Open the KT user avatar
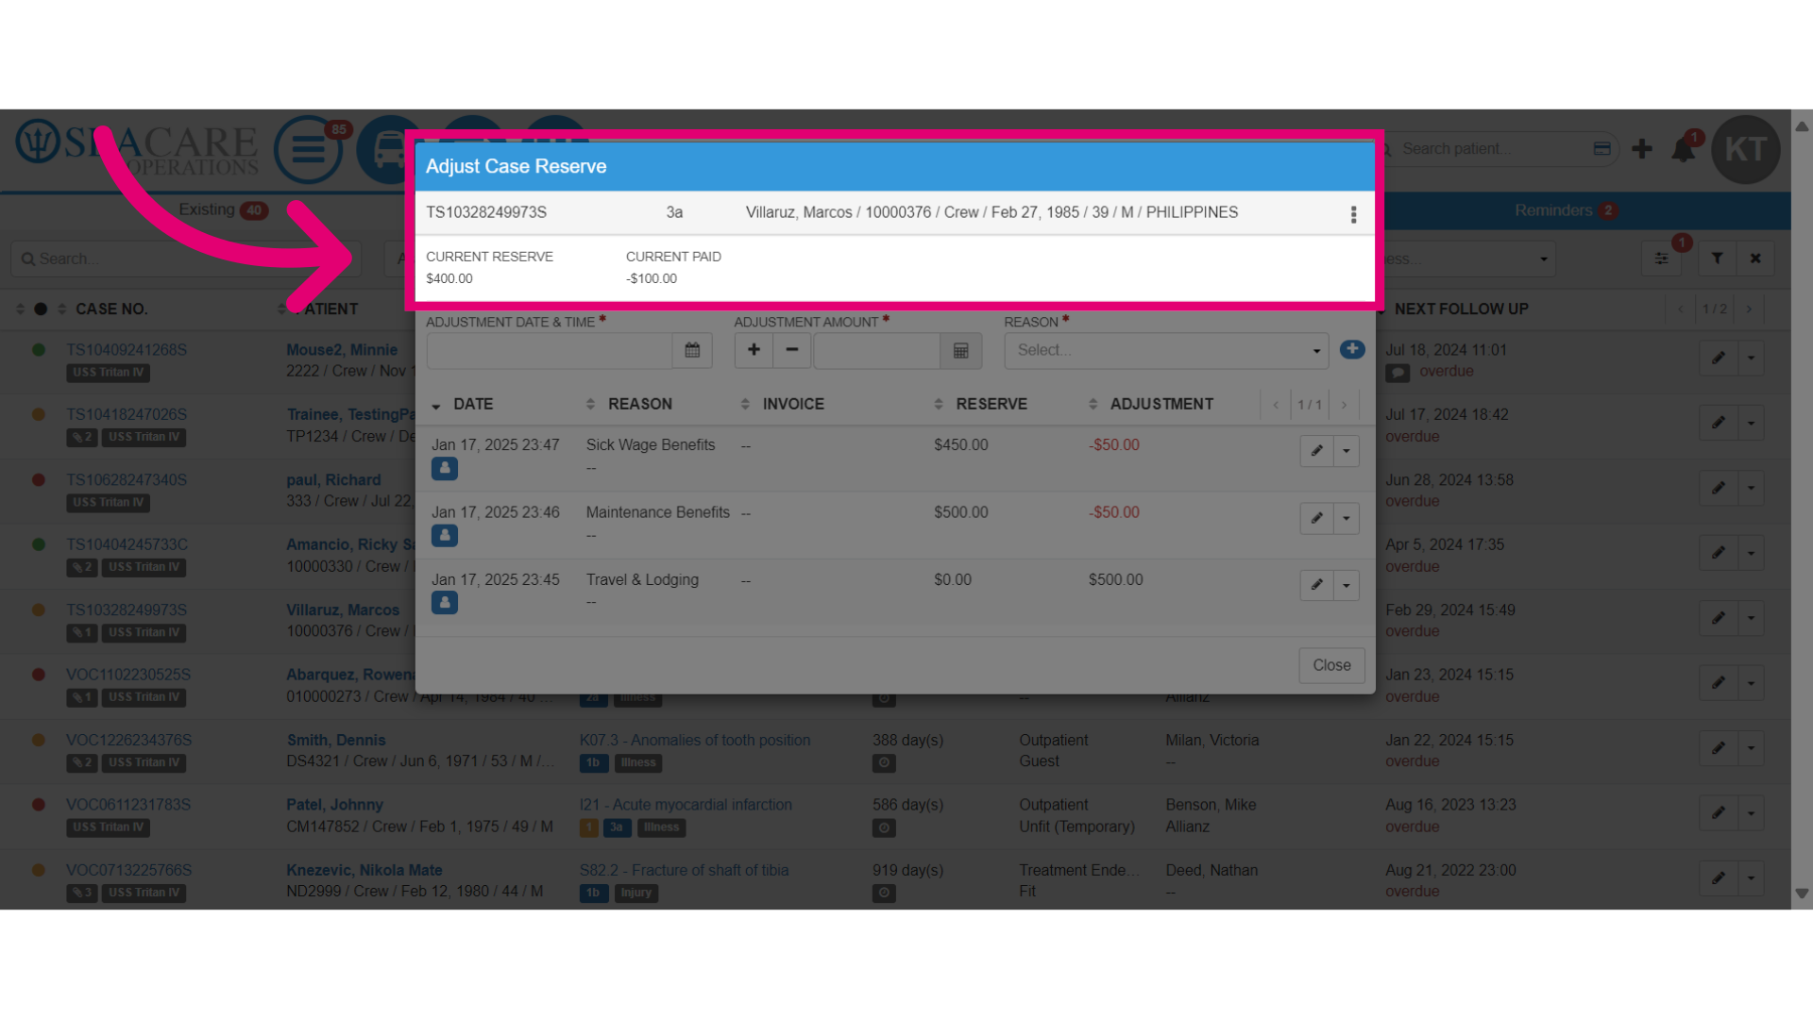Viewport: 1813px width, 1019px height. tap(1746, 149)
